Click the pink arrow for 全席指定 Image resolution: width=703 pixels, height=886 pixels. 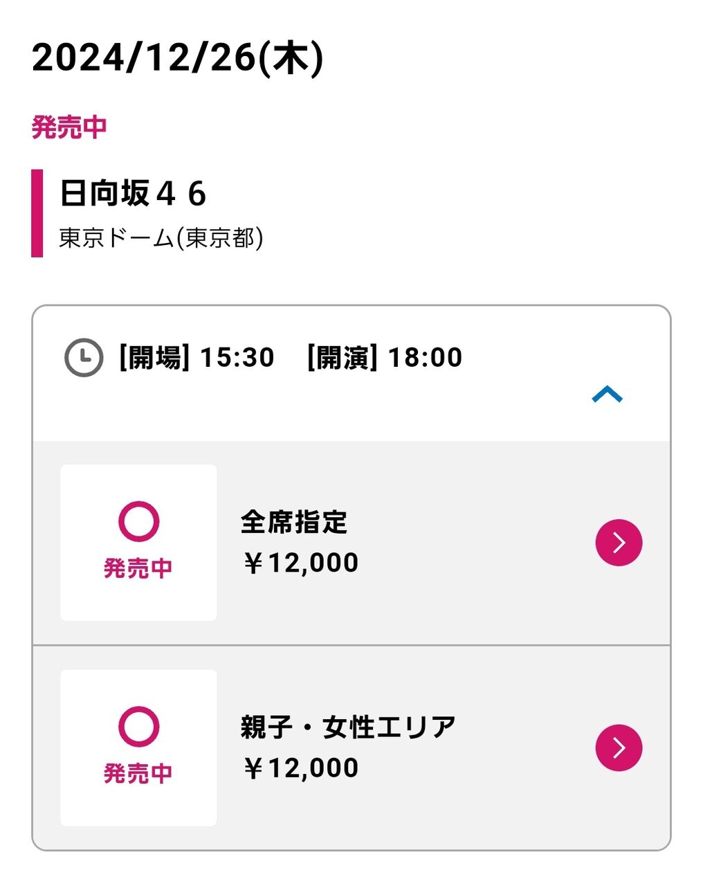(x=619, y=543)
